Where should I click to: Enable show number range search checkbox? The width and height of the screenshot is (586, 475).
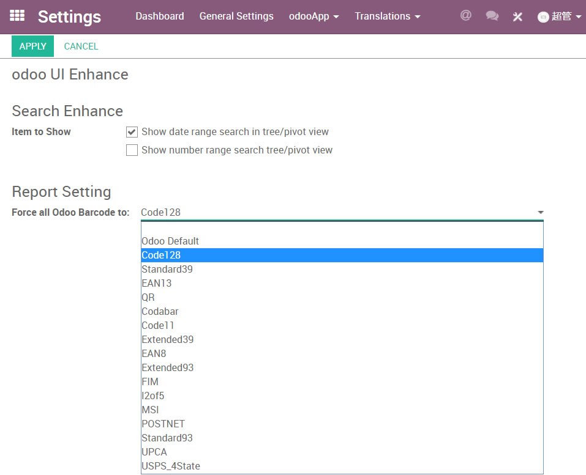(x=132, y=150)
